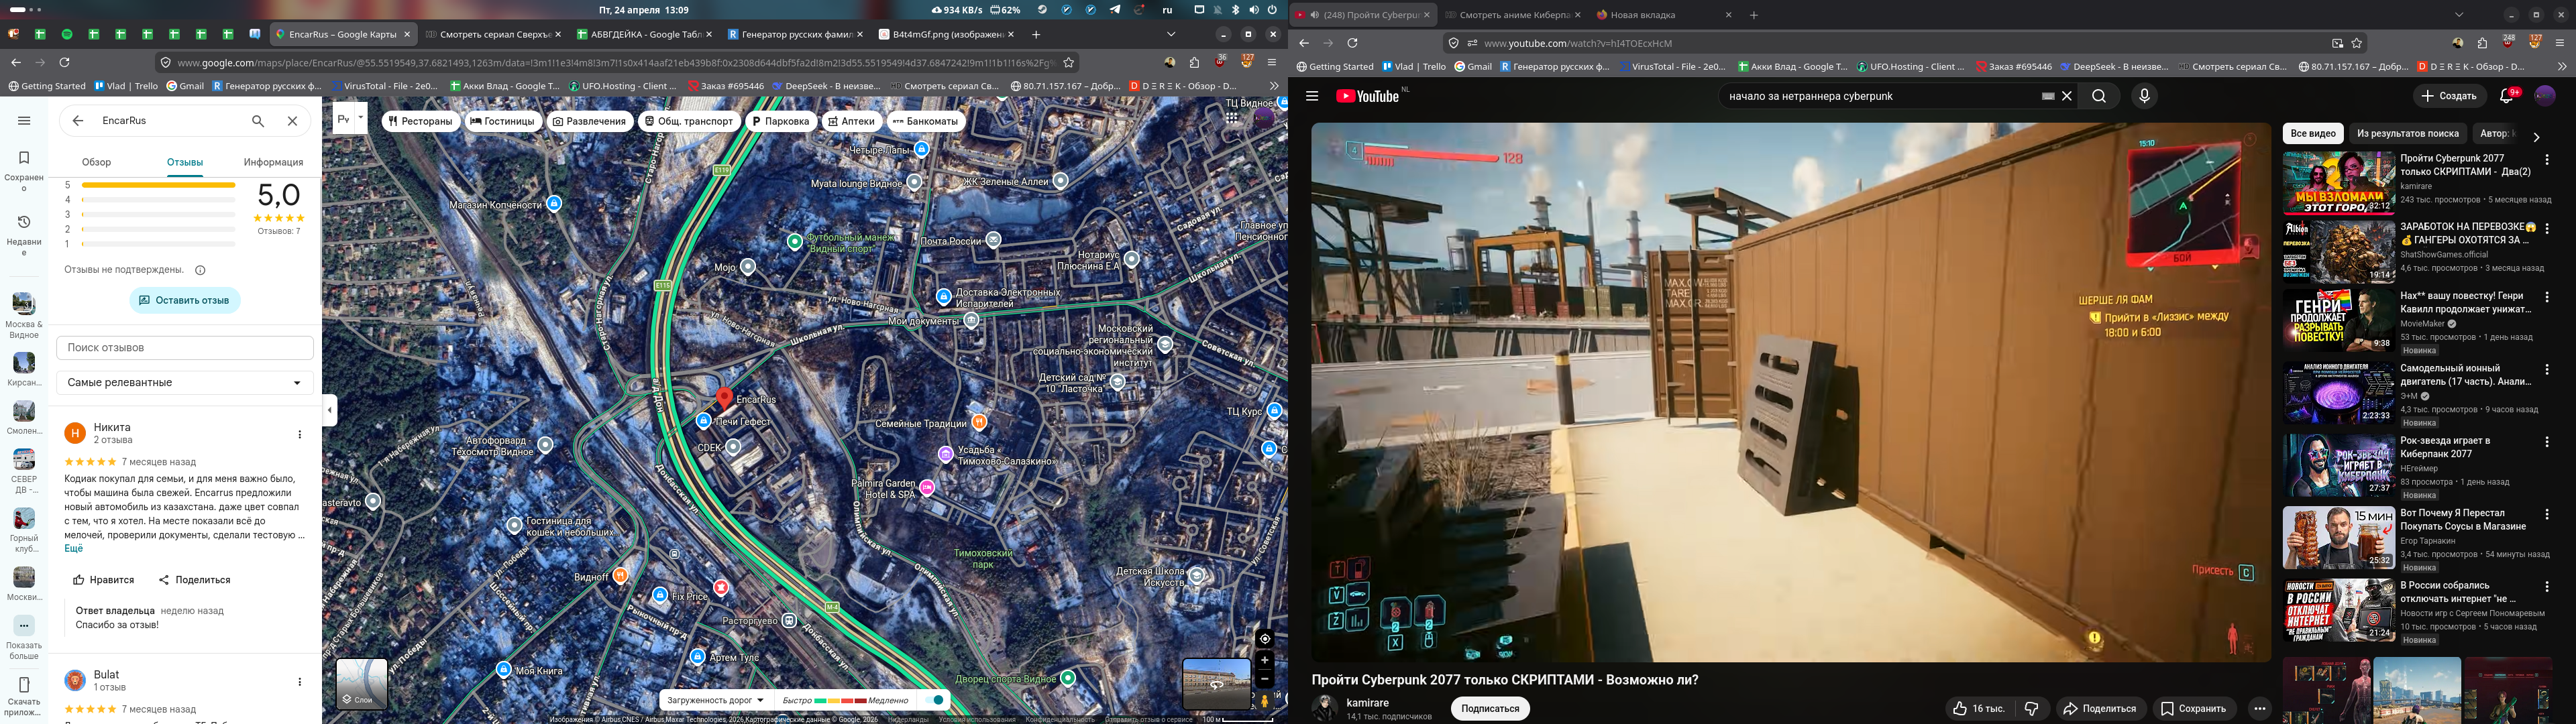The height and width of the screenshot is (724, 2576).
Task: Bookmark the Google Maps page with star
Action: [x=1068, y=62]
